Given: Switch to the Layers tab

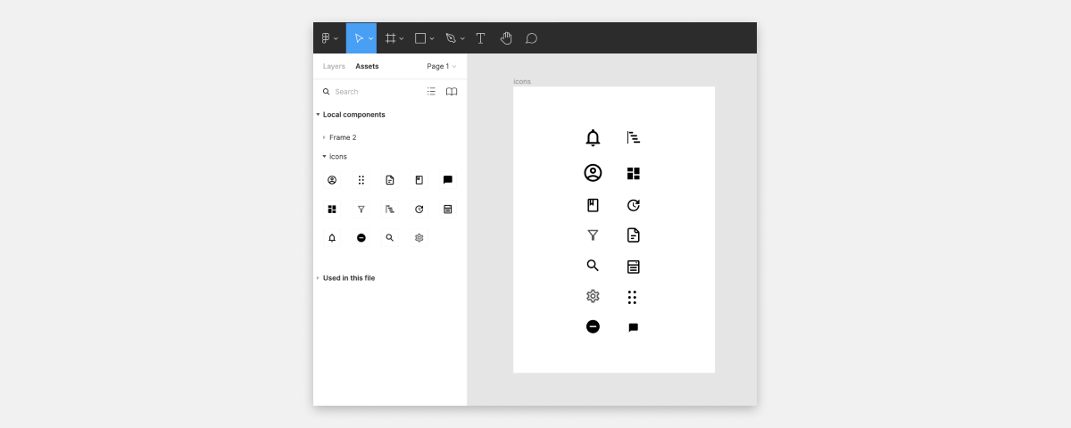Looking at the screenshot, I should pyautogui.click(x=334, y=66).
